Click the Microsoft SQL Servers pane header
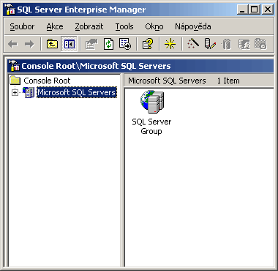The height and width of the screenshot is (271, 278). pyautogui.click(x=167, y=81)
